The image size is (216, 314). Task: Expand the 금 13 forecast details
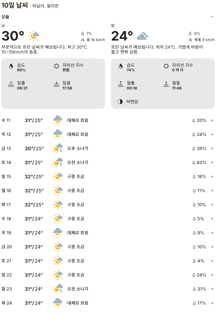pos(212,148)
